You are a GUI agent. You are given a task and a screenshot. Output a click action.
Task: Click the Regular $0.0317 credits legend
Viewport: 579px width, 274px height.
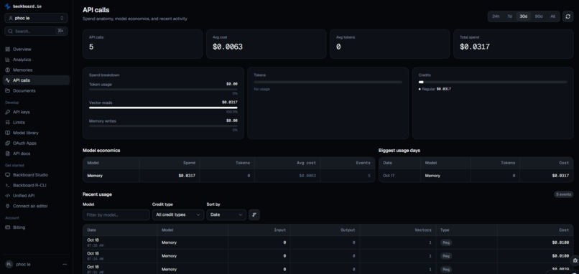coord(435,89)
